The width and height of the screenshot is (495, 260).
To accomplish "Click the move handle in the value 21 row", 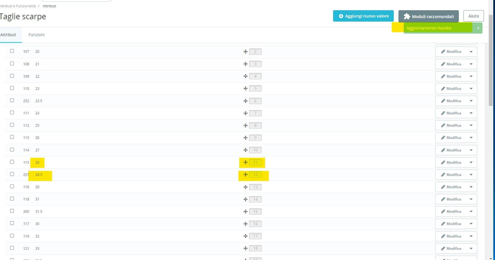I will (x=245, y=64).
